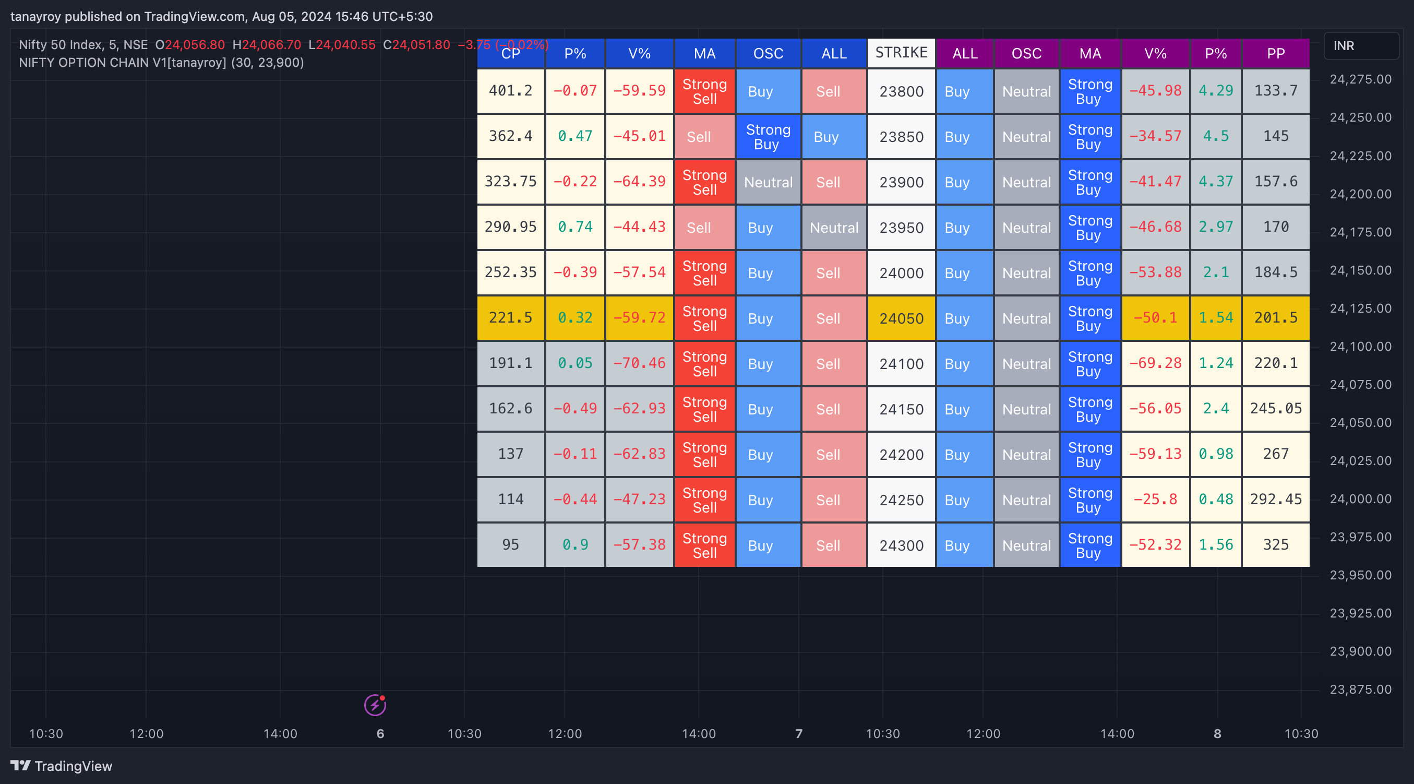
Task: Click the 201.5 highlighted put price
Action: (1276, 318)
